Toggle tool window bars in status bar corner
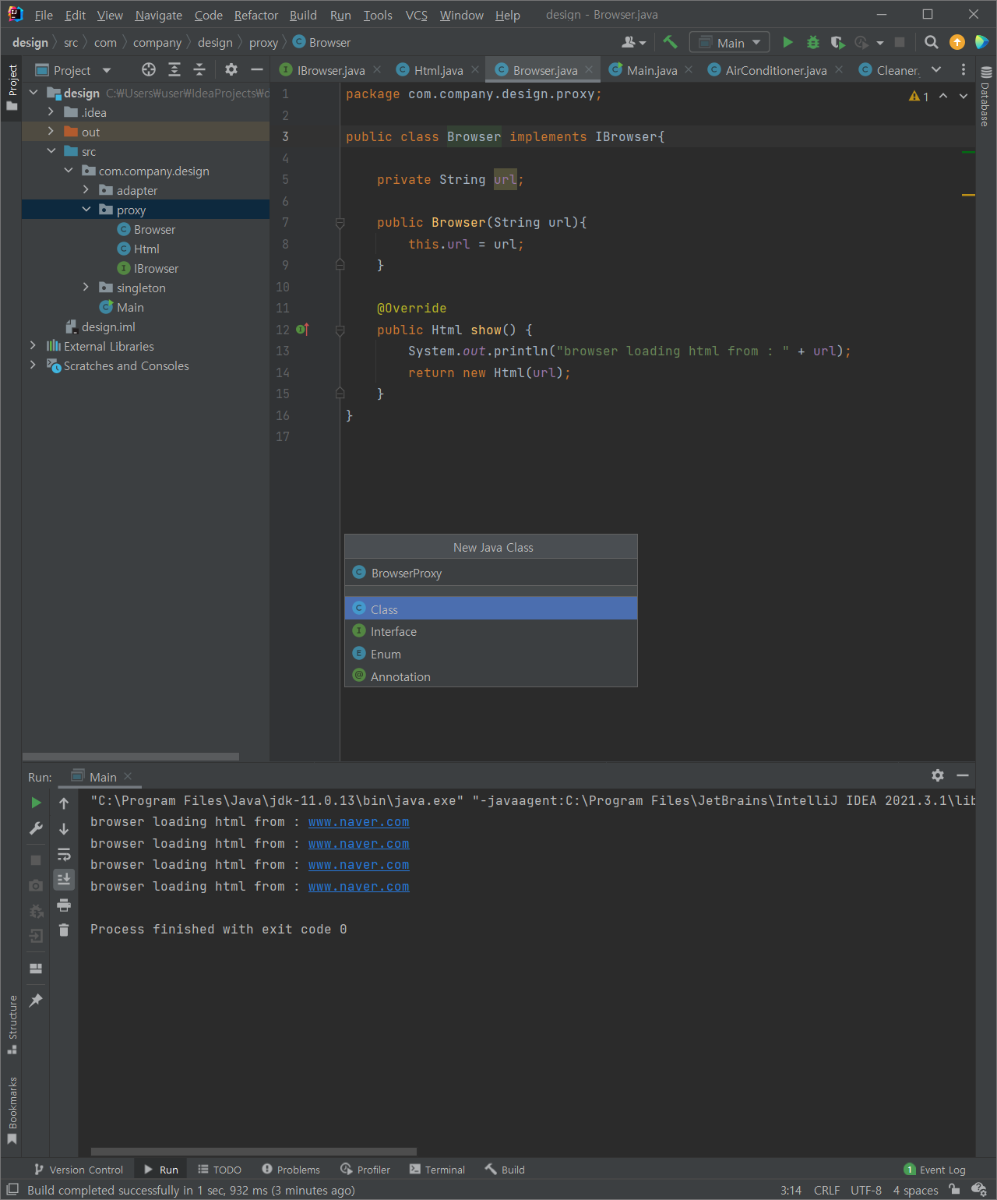Viewport: 997px width, 1200px height. 12,1189
